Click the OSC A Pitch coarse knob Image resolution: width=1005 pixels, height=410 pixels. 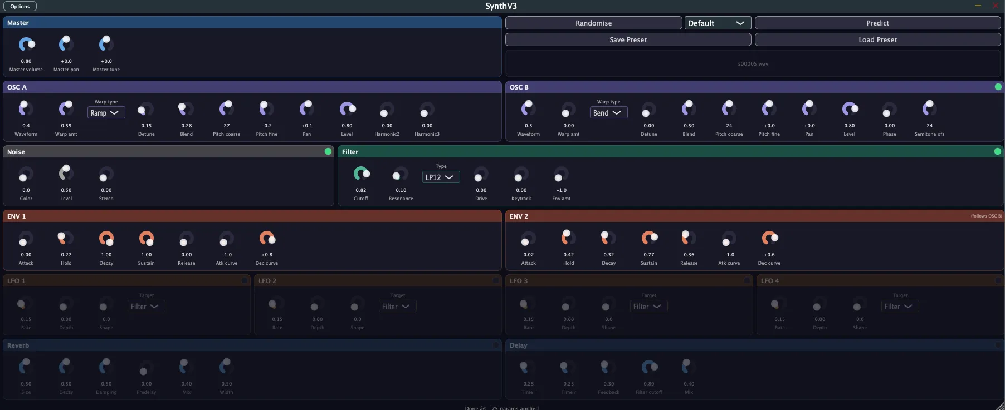coord(227,109)
